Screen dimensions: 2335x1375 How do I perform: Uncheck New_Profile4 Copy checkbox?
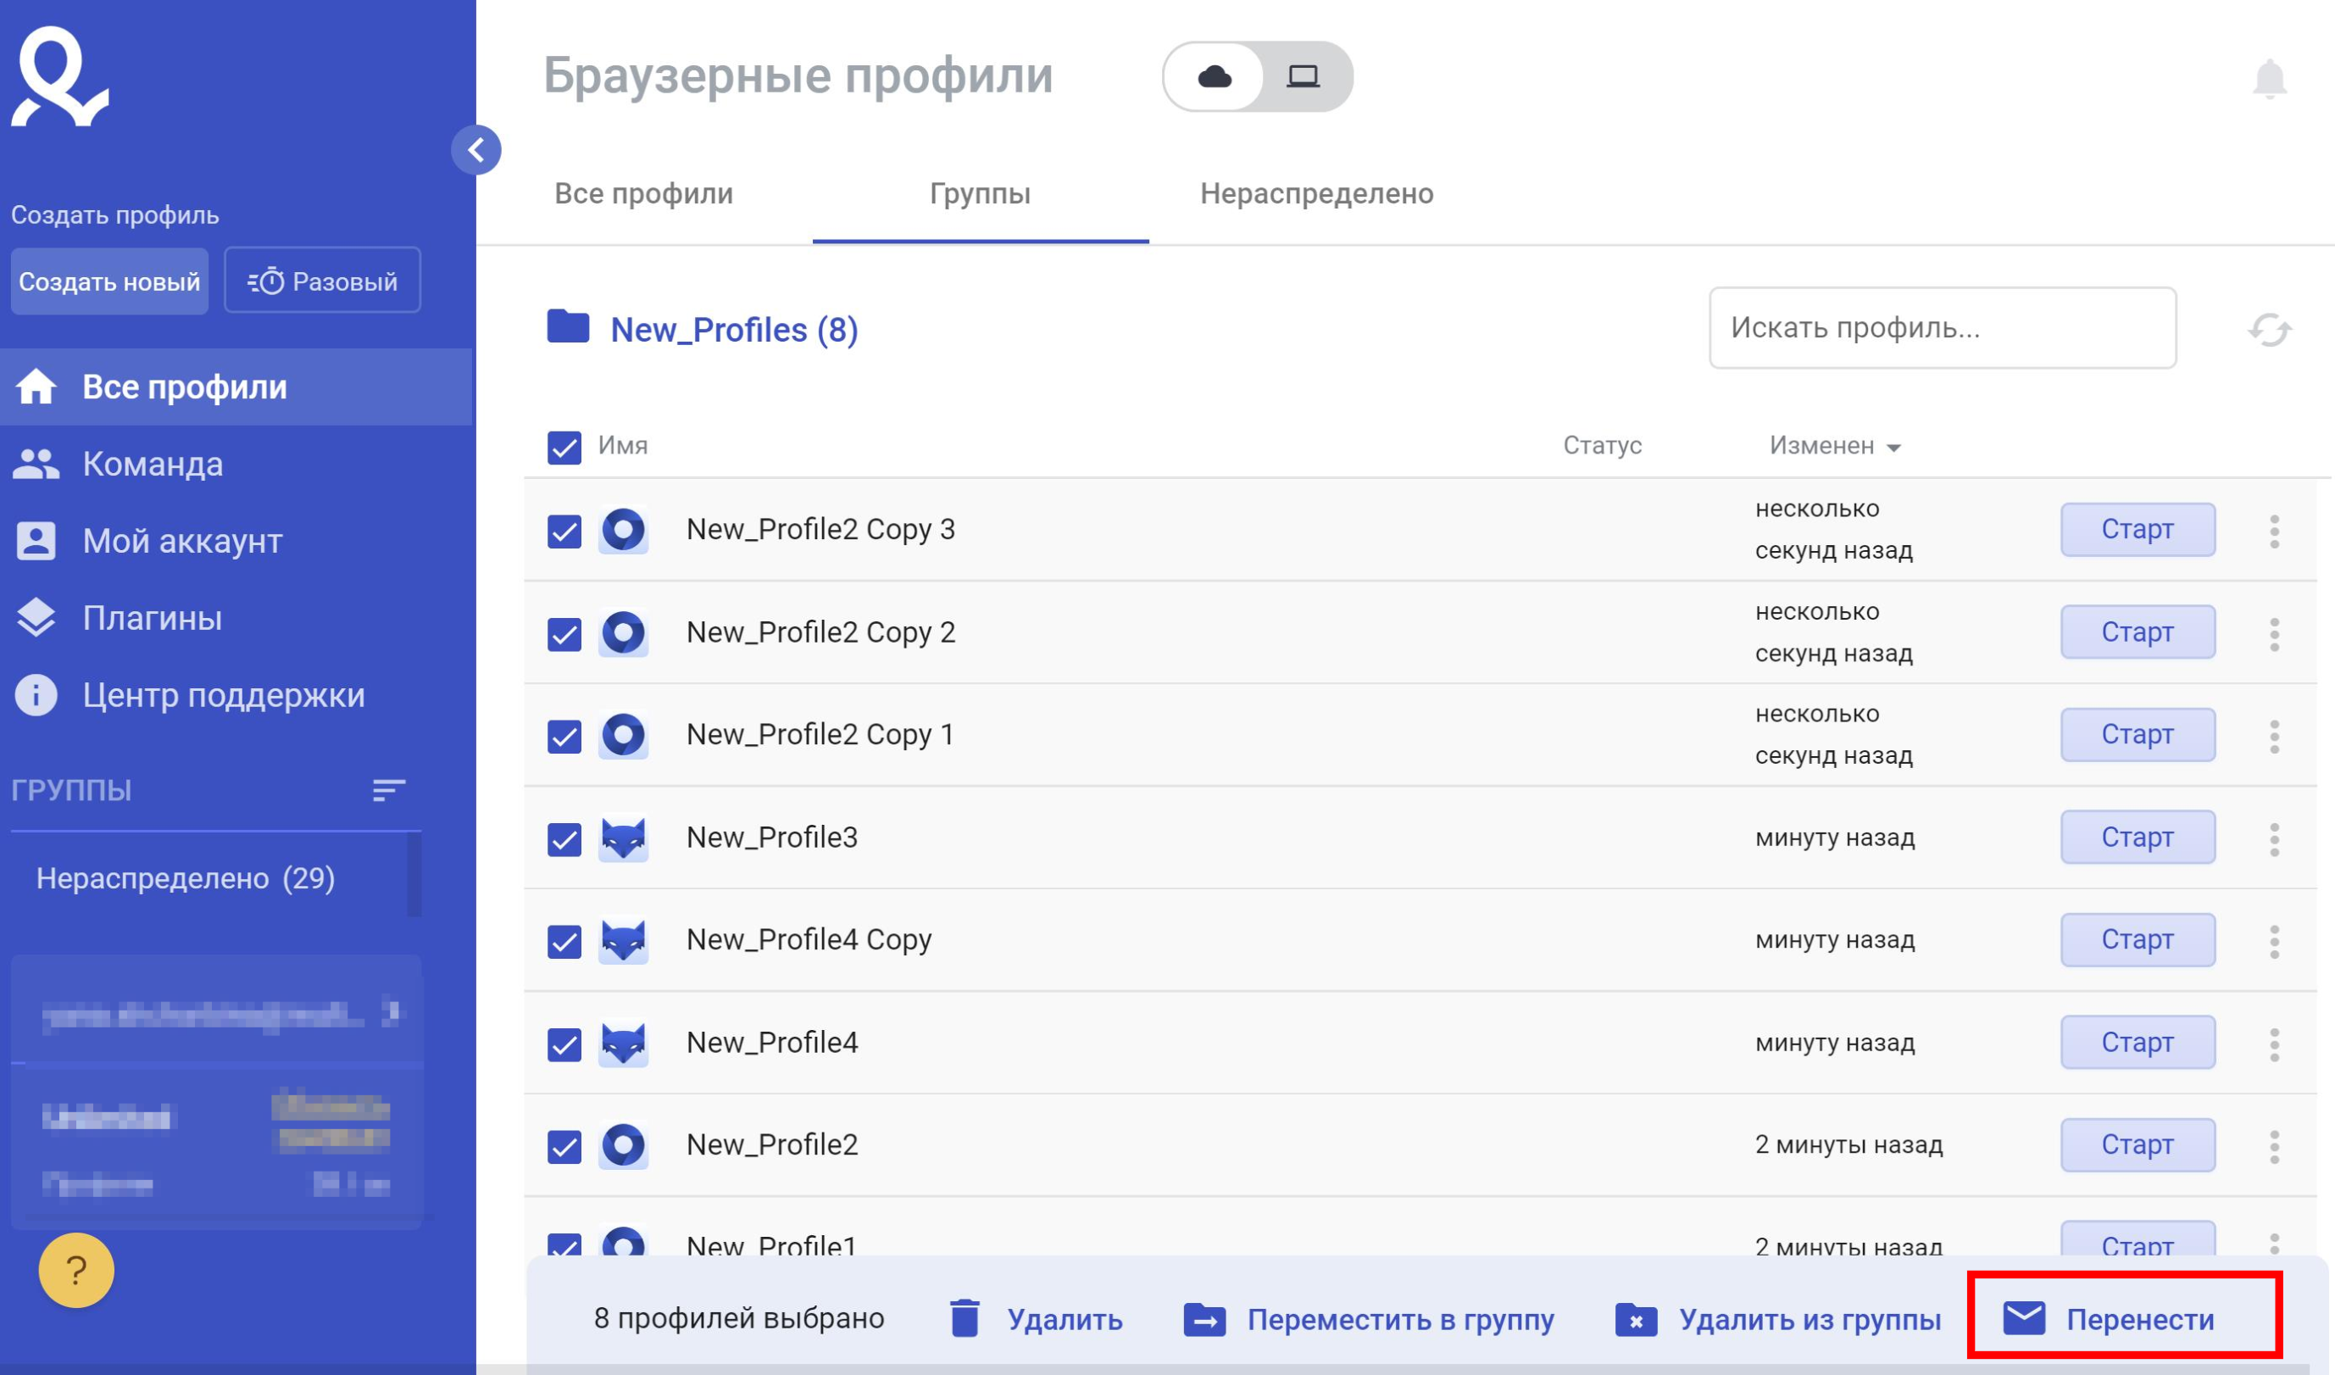[564, 941]
